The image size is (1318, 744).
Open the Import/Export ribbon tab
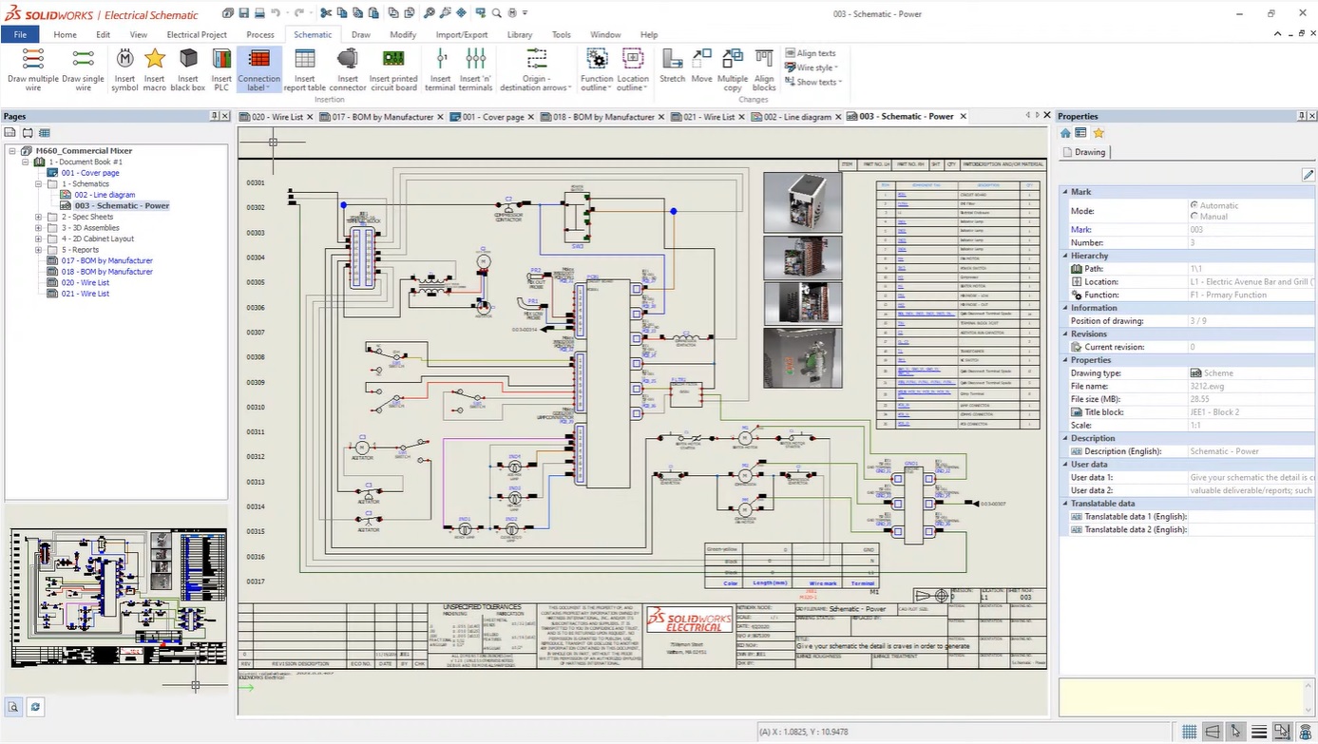click(x=462, y=34)
